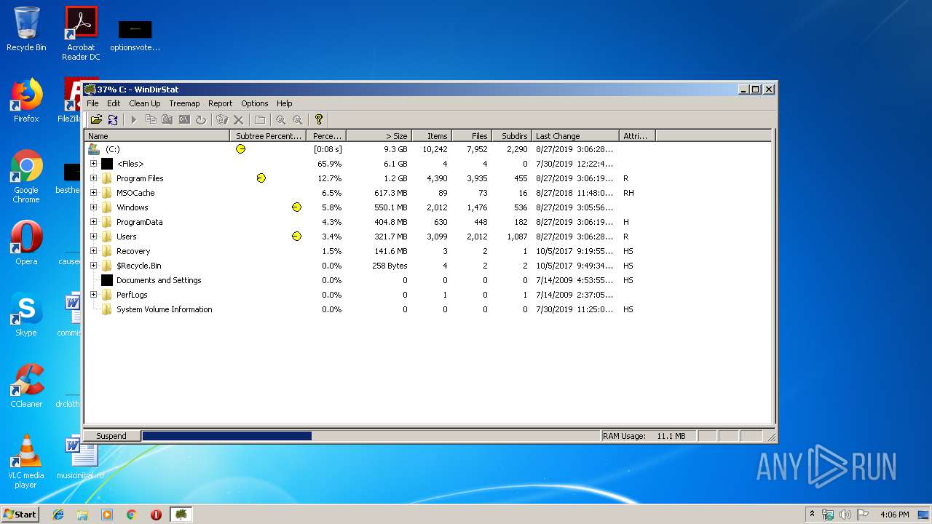Expand the PerfLogs tree node

coord(93,295)
